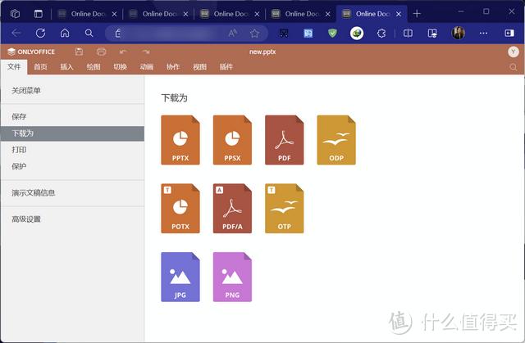Open a new browser tab

click(417, 14)
